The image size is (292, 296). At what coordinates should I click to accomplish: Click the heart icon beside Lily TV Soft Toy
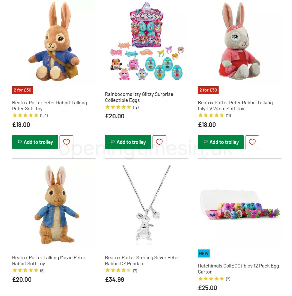coord(252,142)
